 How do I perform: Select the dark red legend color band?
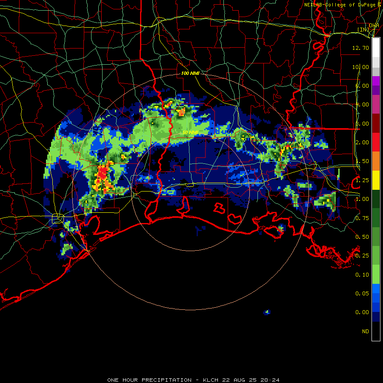376,123
